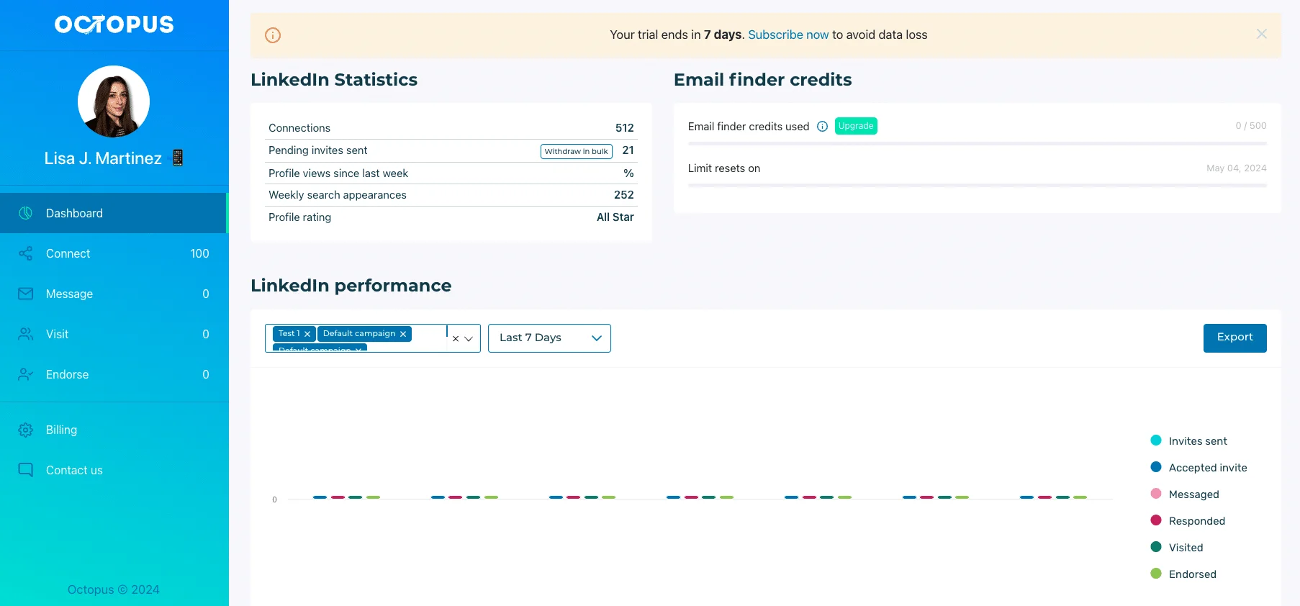Toggle the Endorsed legend item
The image size is (1300, 606).
(x=1183, y=574)
